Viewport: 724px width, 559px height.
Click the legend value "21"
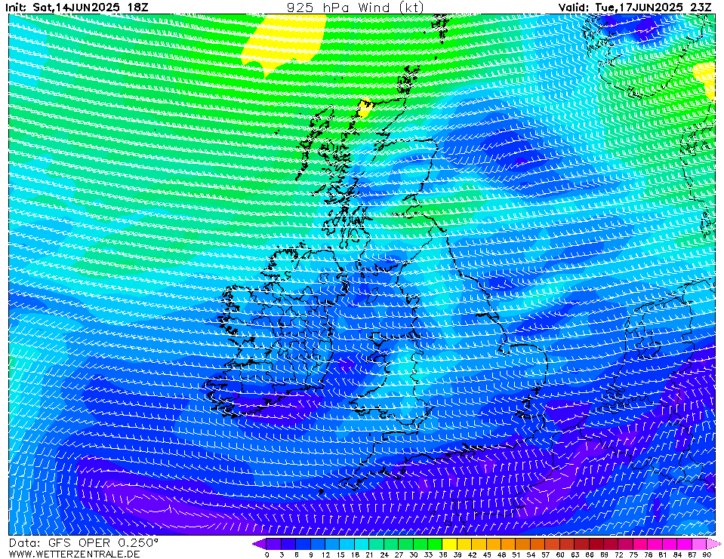pyautogui.click(x=369, y=554)
